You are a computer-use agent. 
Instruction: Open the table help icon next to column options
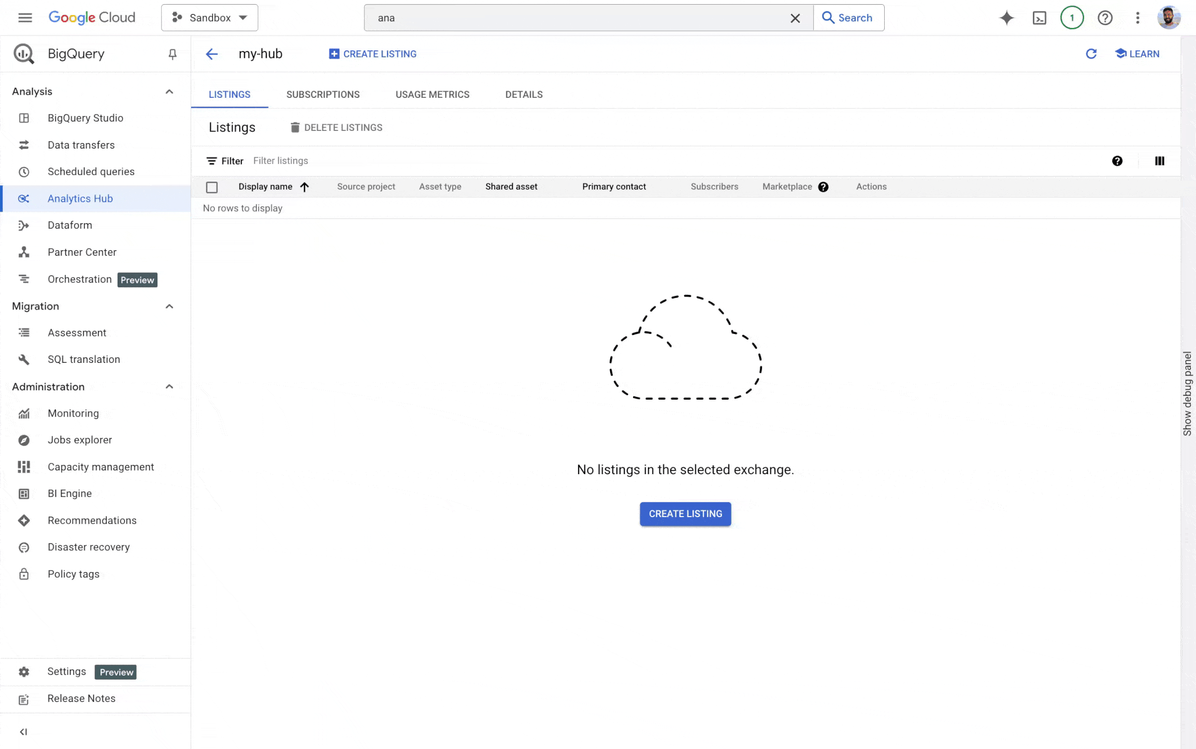pos(1117,161)
